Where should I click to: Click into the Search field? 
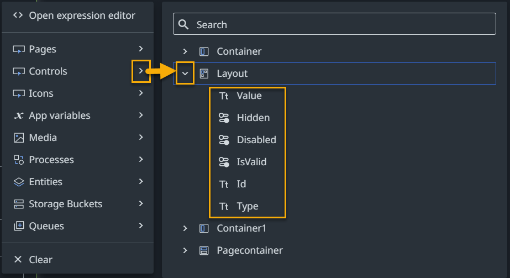click(334, 24)
